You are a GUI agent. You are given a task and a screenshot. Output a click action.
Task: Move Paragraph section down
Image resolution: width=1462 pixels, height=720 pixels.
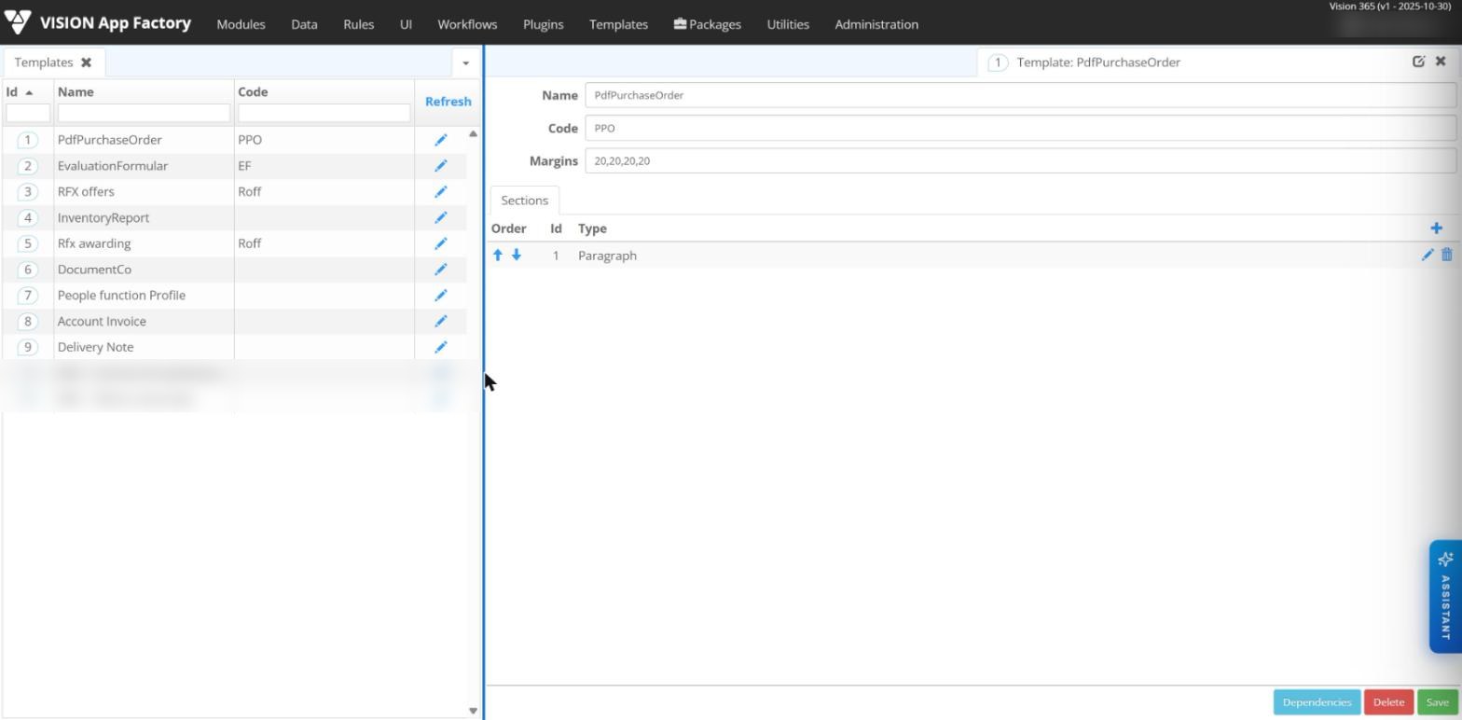click(x=517, y=255)
